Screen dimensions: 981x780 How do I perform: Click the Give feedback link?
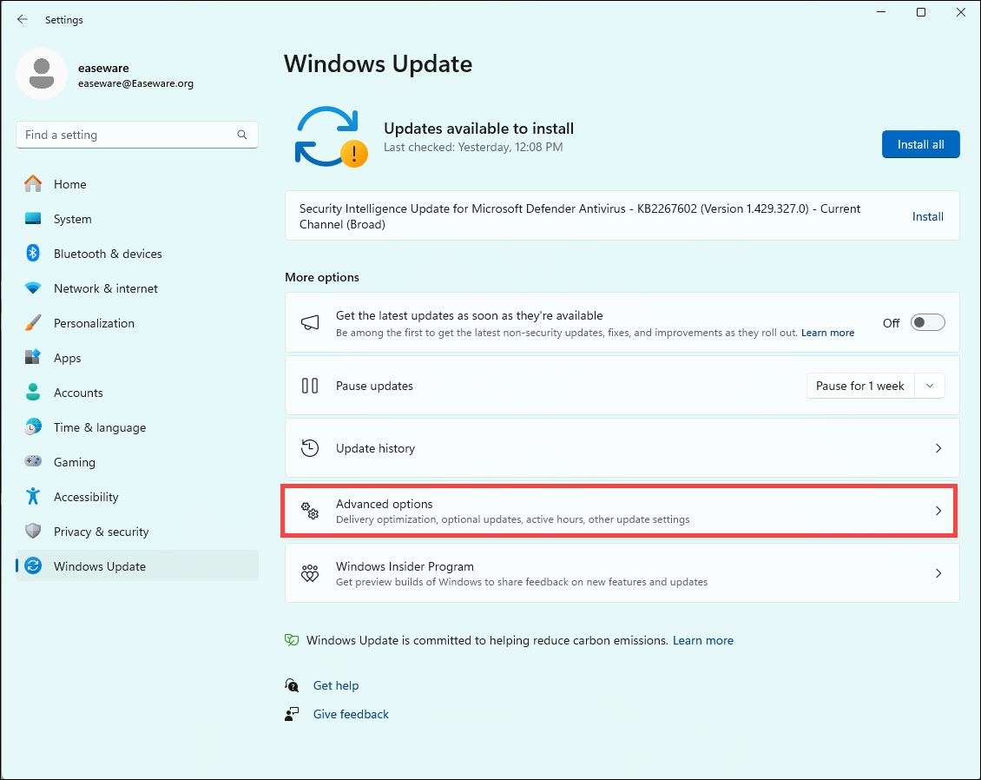pyautogui.click(x=351, y=714)
